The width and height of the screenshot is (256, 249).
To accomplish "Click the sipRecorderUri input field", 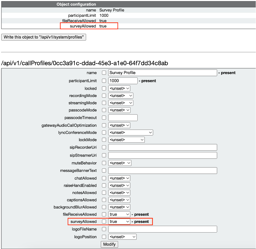I will click(x=163, y=147).
